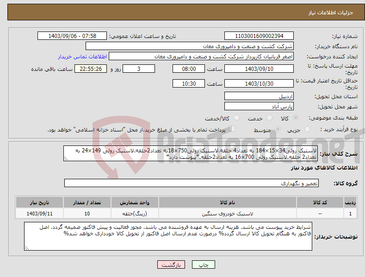Click the row number cell 1
365x277 pixels.
[x=350, y=214]
